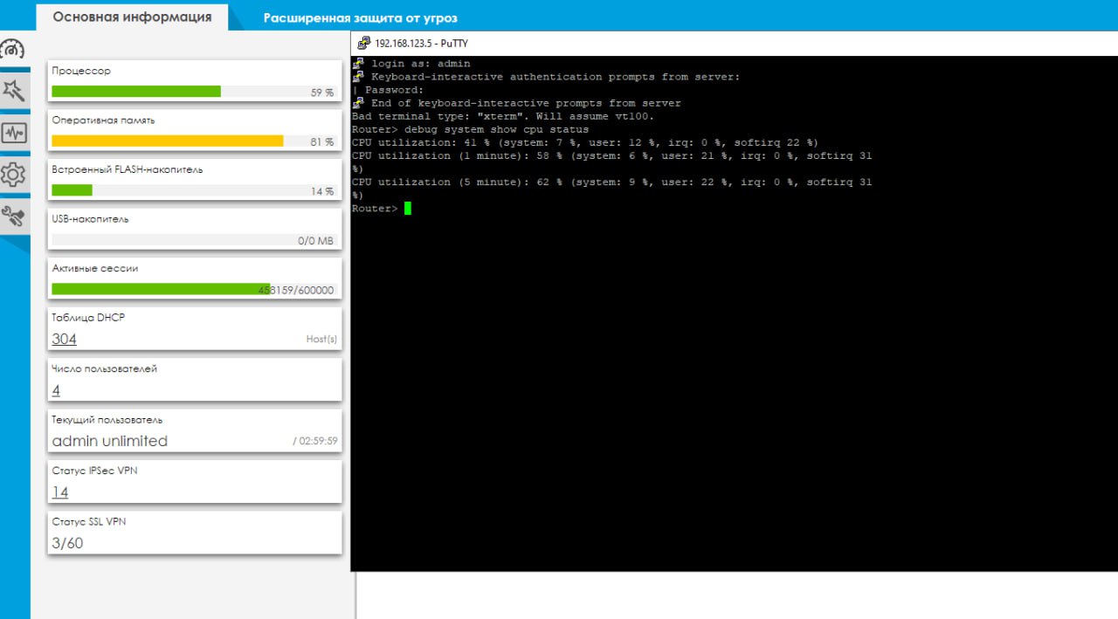Click the session timer 02:59:59
1118x619 pixels.
pos(315,442)
